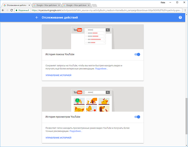The width and height of the screenshot is (188, 147).
Task: Toggle YouTube watch history switch
Action: coord(137,117)
